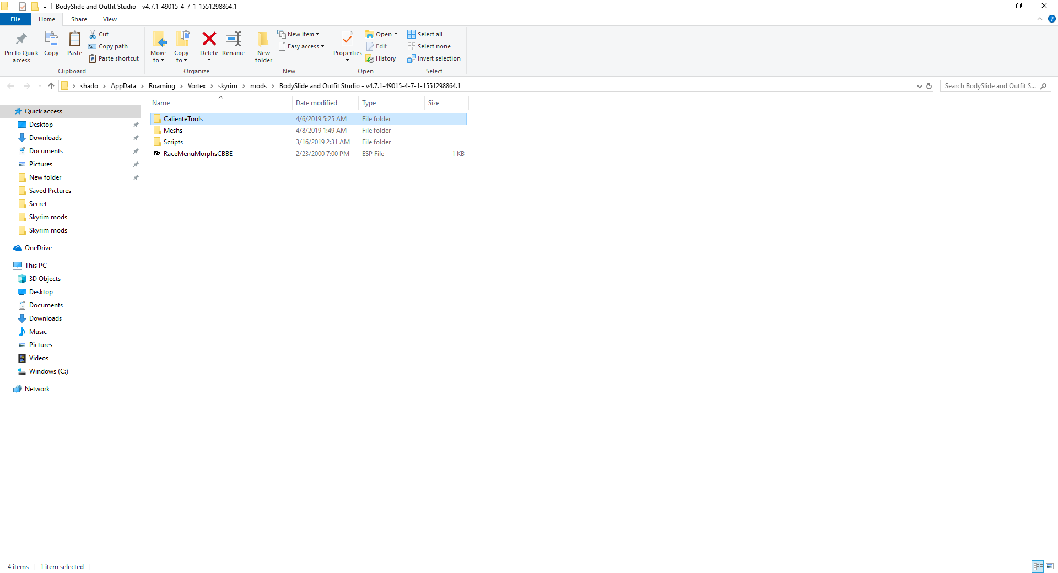Click Select all
Image resolution: width=1058 pixels, height=573 pixels.
[x=425, y=34]
